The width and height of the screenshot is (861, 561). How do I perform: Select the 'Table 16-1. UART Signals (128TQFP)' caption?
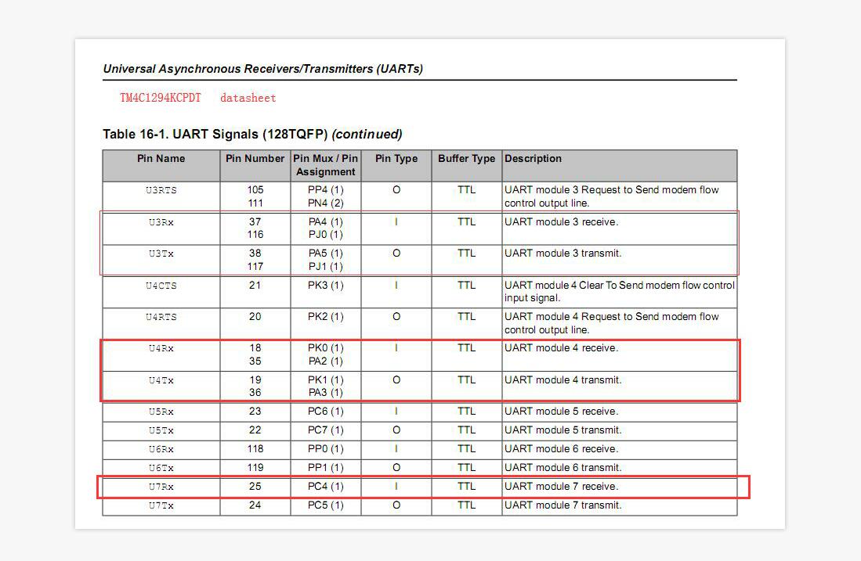point(215,135)
